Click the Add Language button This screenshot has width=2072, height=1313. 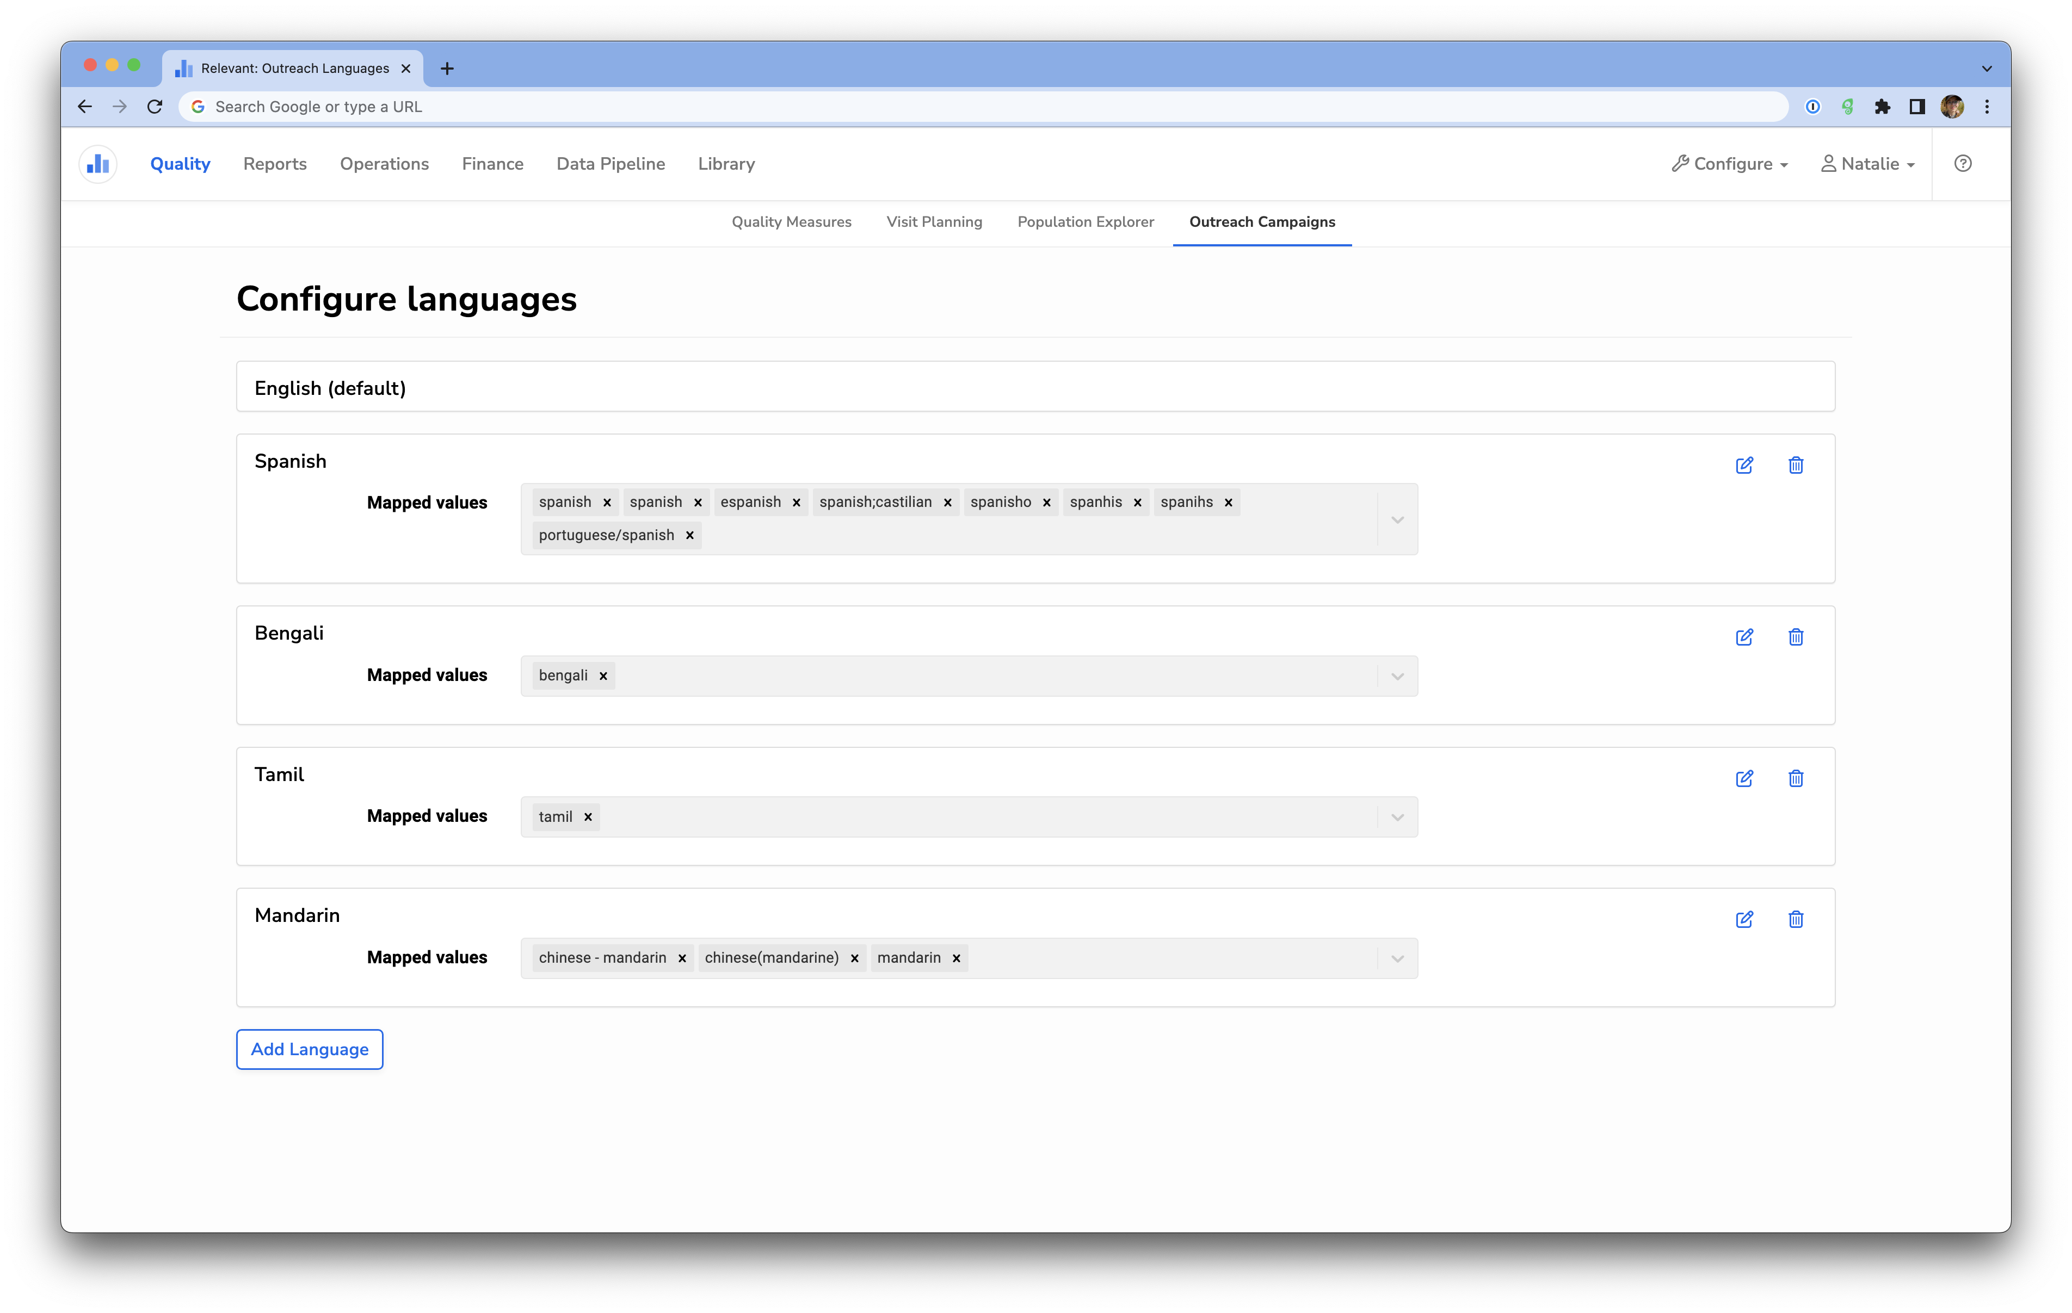click(x=310, y=1050)
